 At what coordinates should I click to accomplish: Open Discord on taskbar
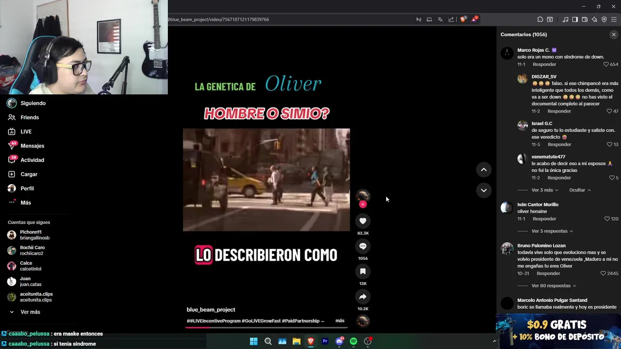tap(339, 341)
